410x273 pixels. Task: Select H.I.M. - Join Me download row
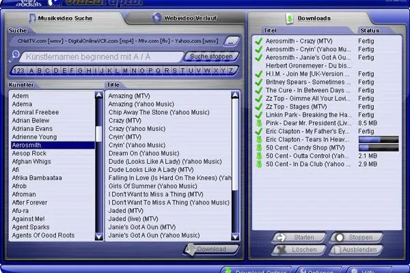click(x=327, y=74)
